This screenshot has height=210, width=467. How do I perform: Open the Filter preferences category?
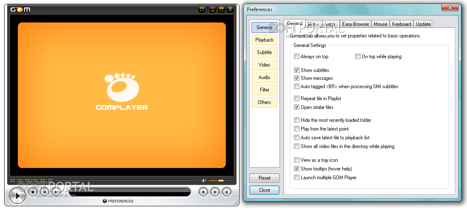[264, 90]
